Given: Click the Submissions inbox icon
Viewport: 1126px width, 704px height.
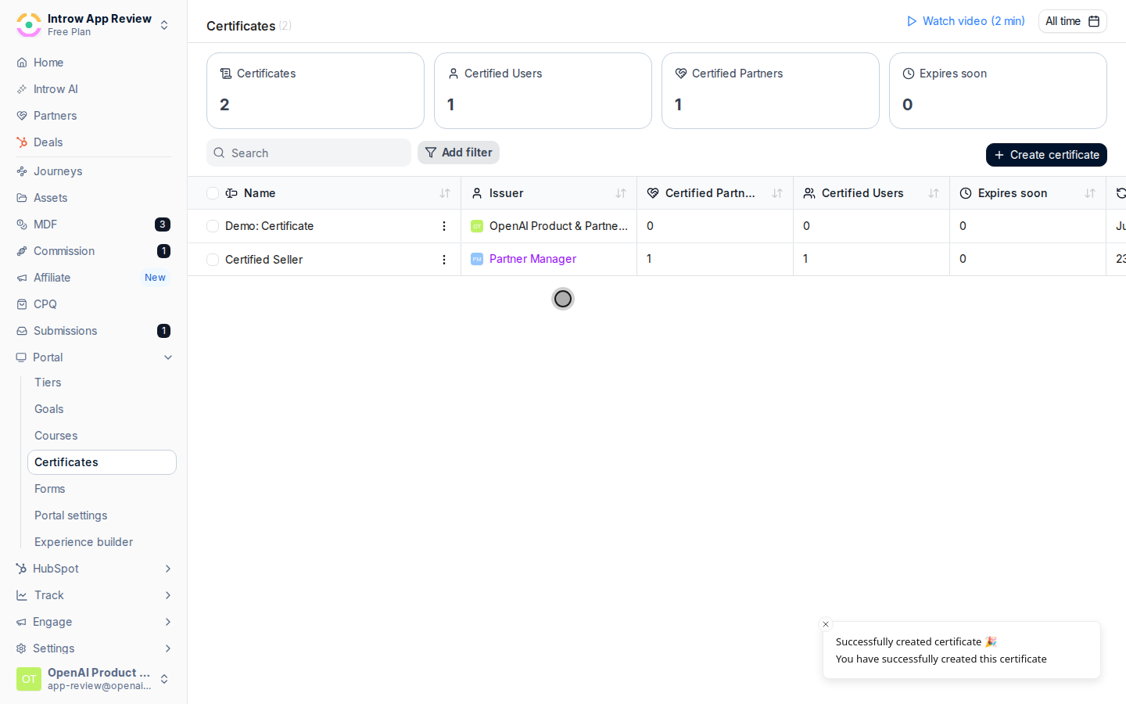Looking at the screenshot, I should click(x=22, y=331).
